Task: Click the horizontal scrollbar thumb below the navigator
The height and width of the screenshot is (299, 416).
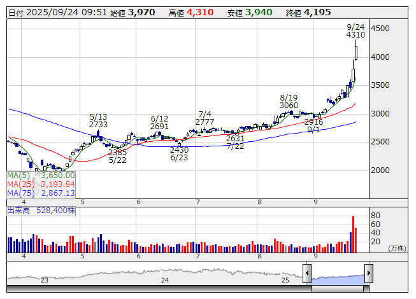Action: pos(338,289)
